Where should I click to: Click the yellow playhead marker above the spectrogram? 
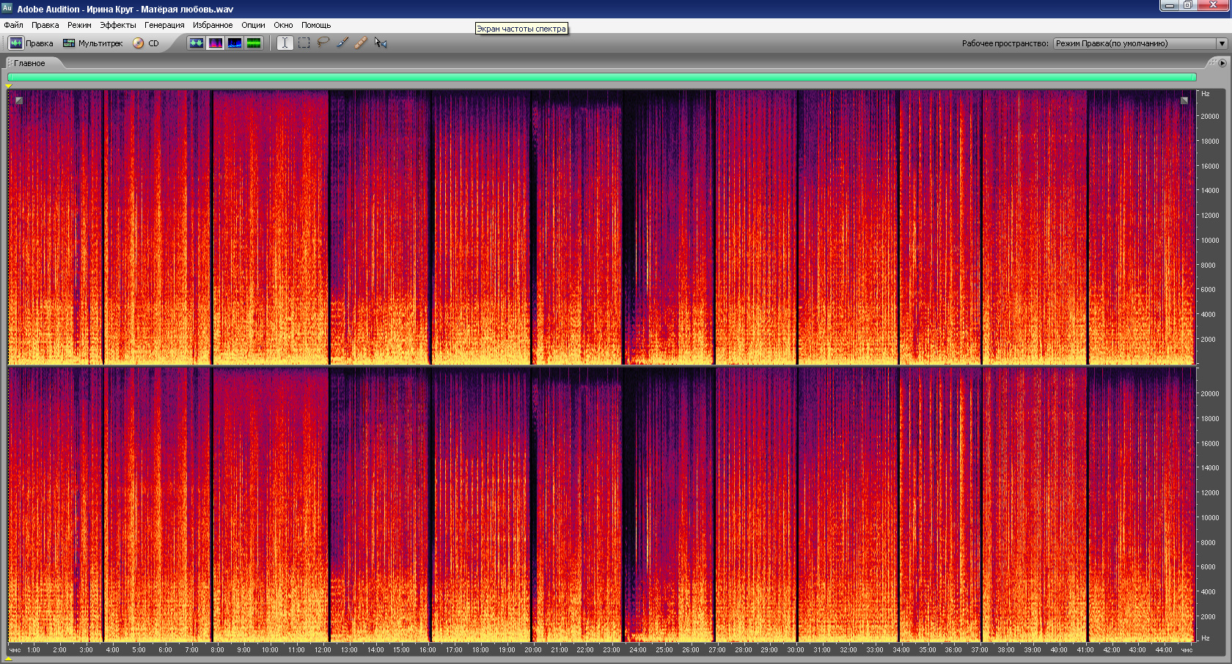click(x=9, y=87)
